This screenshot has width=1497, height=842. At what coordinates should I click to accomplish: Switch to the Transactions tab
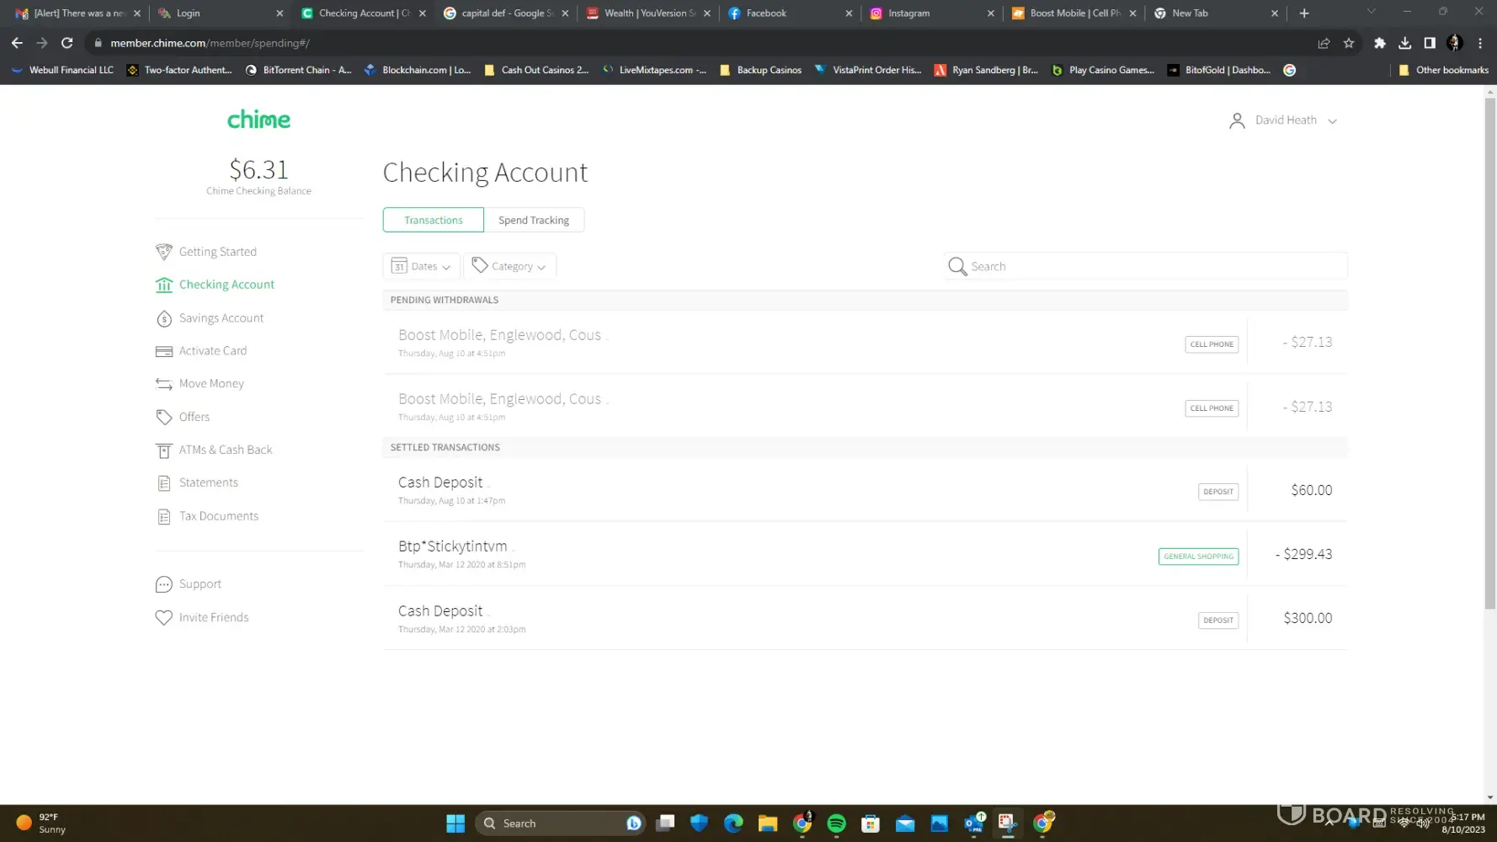[434, 220]
